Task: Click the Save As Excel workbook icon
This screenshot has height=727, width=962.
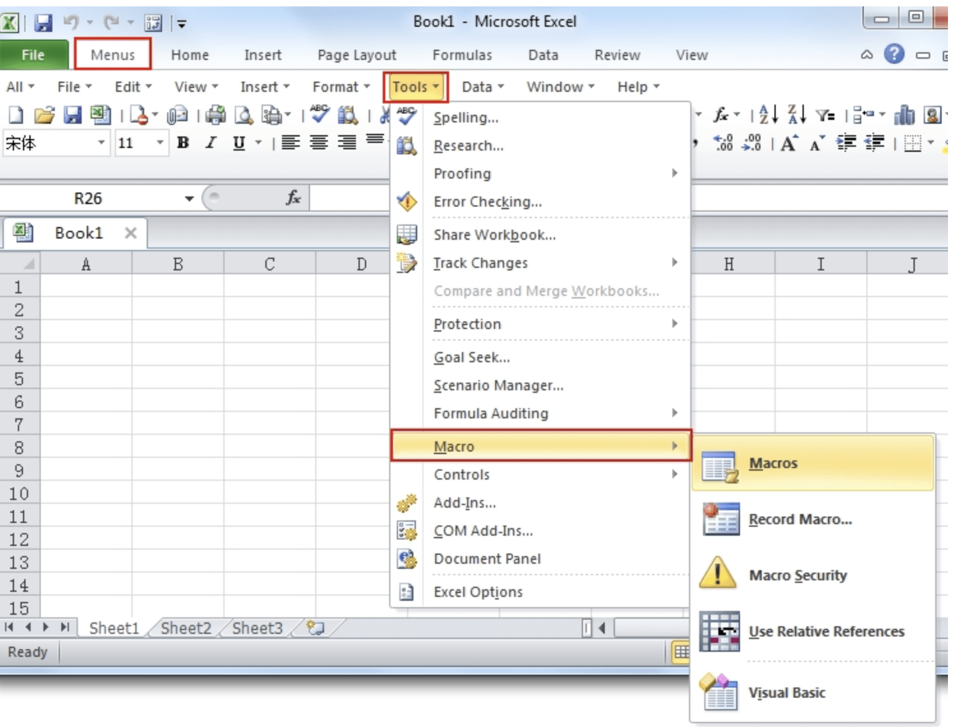Action: pos(100,115)
